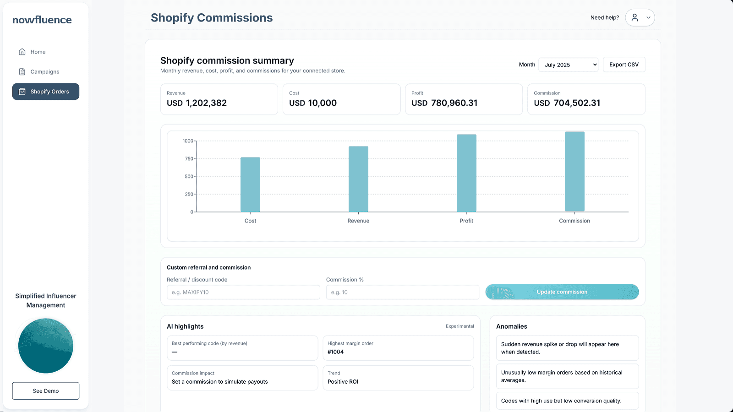
Task: Click Codes with high use anomaly card
Action: coord(567,401)
